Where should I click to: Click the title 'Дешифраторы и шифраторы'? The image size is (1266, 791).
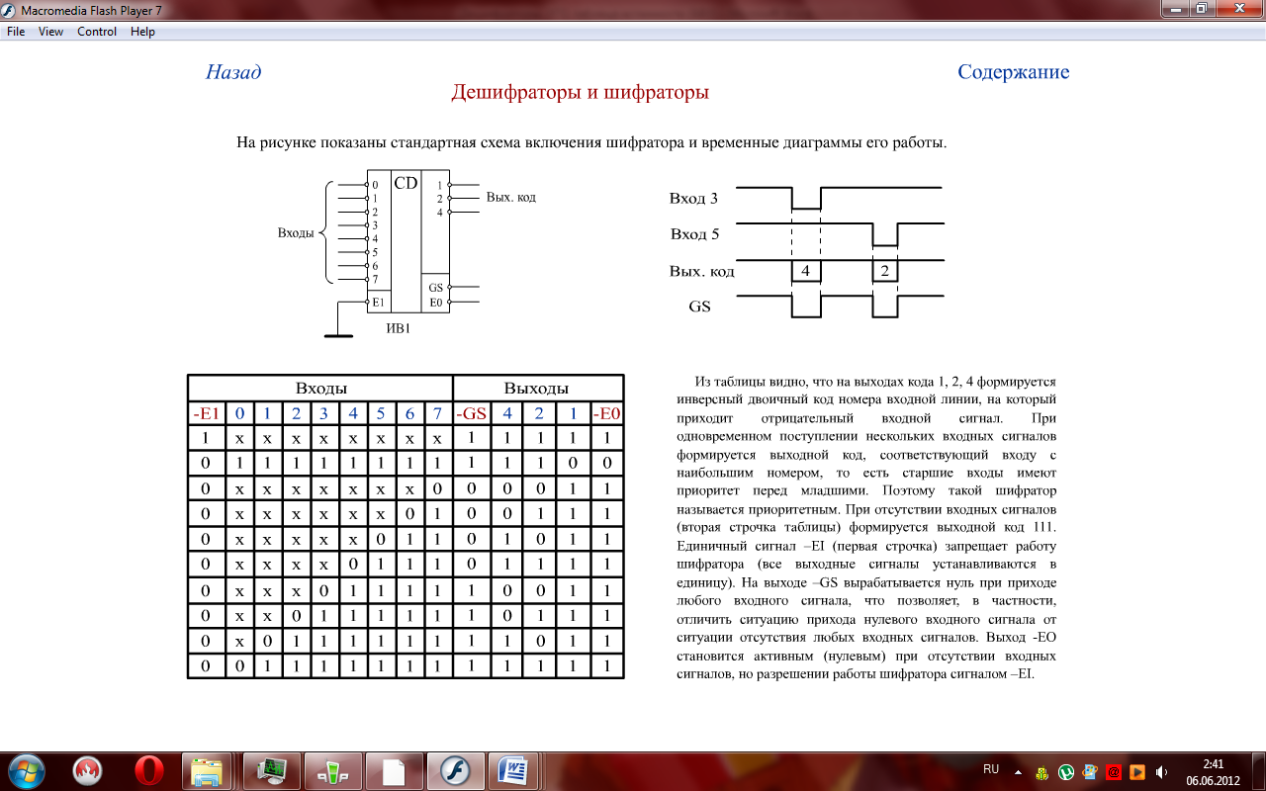click(x=581, y=92)
